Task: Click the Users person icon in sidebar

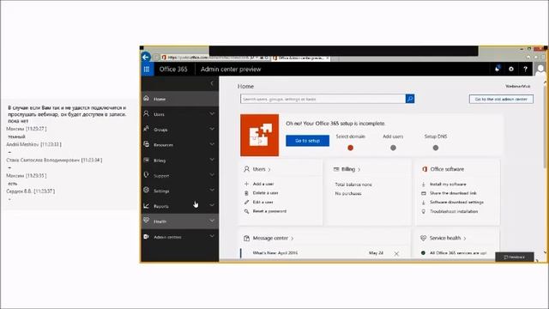Action: 147,113
